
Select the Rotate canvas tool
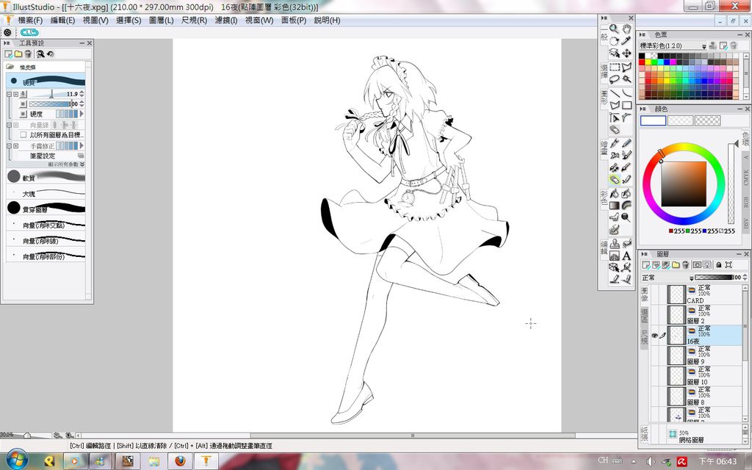click(x=615, y=40)
